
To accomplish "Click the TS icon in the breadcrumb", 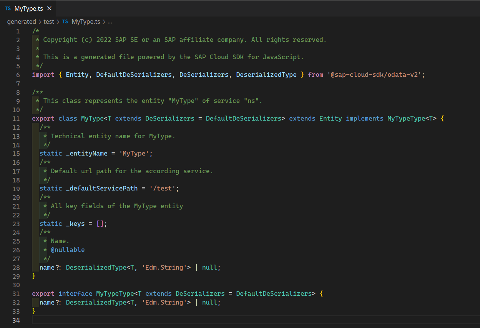I will tap(65, 22).
